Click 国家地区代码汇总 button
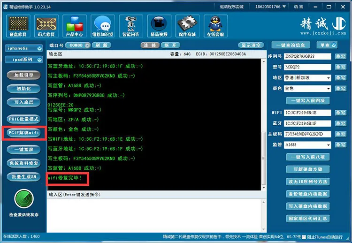352x243 pixels. pyautogui.click(x=308, y=219)
